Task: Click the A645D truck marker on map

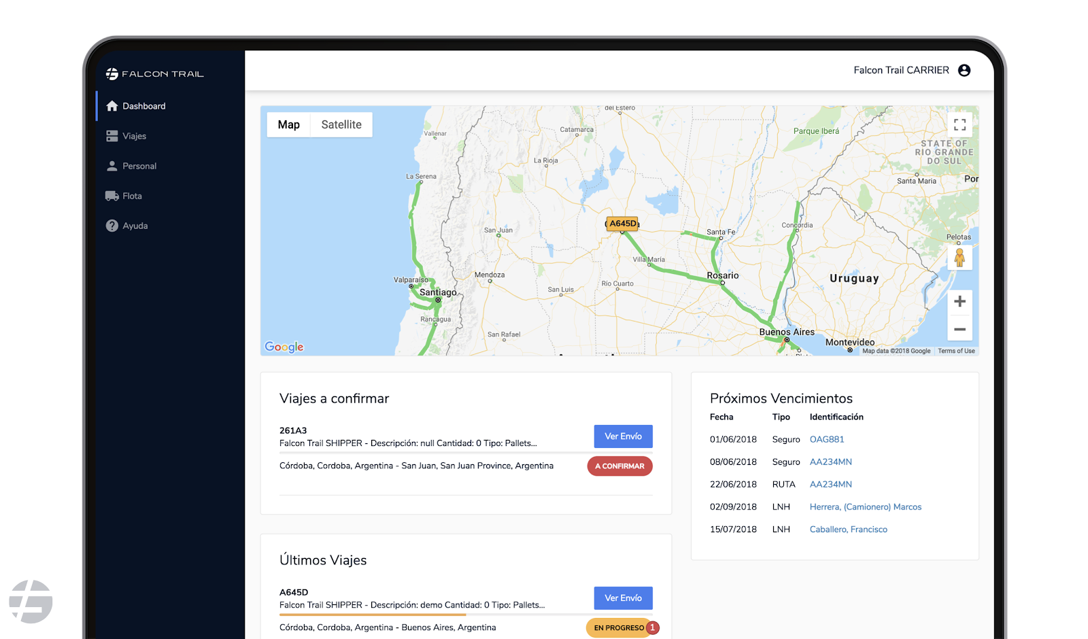Action: tap(622, 224)
